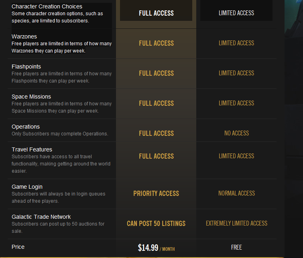Select Full Access for Character Creation Choices
This screenshot has height=258, width=303.
(x=156, y=13)
